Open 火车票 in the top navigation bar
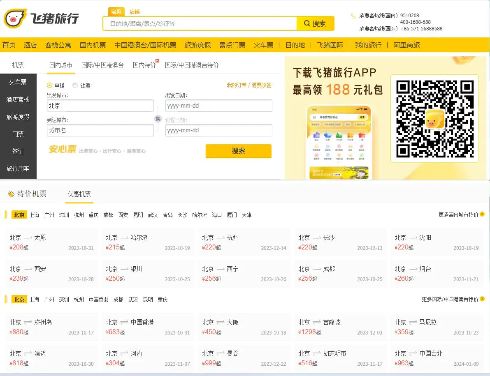 click(x=263, y=45)
